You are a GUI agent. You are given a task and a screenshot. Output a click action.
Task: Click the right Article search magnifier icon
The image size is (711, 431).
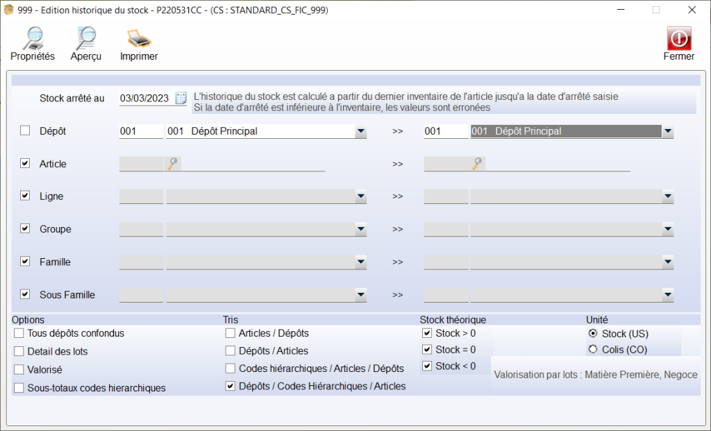[x=477, y=164]
